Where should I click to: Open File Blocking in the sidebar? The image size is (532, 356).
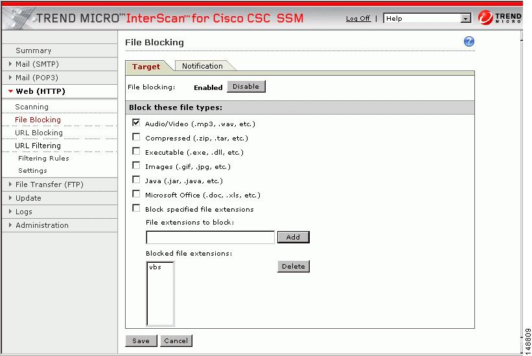click(x=38, y=120)
